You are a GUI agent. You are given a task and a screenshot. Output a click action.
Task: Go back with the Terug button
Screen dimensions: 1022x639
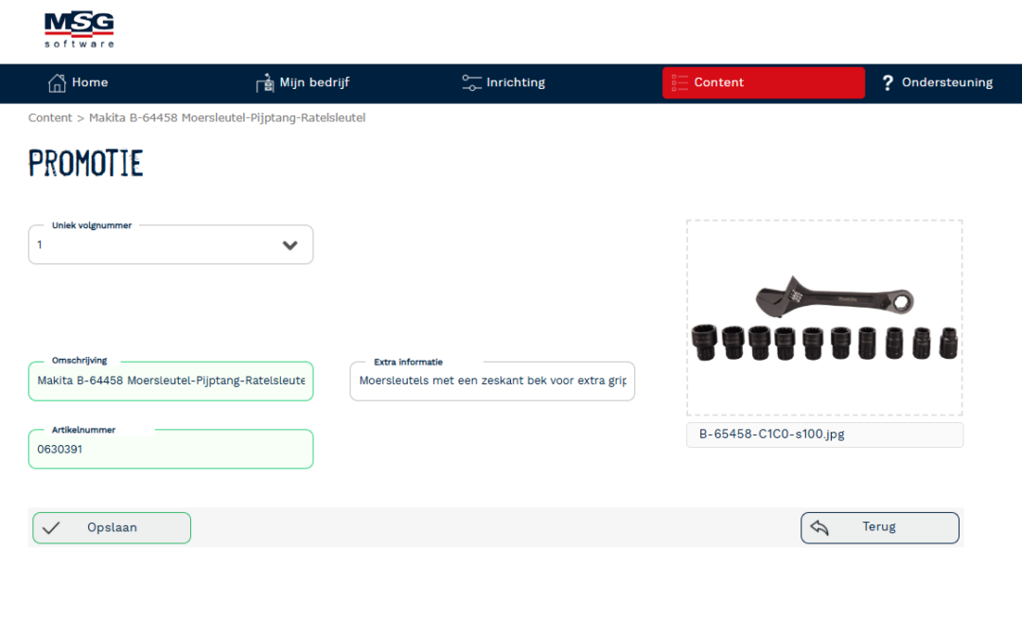coord(880,527)
